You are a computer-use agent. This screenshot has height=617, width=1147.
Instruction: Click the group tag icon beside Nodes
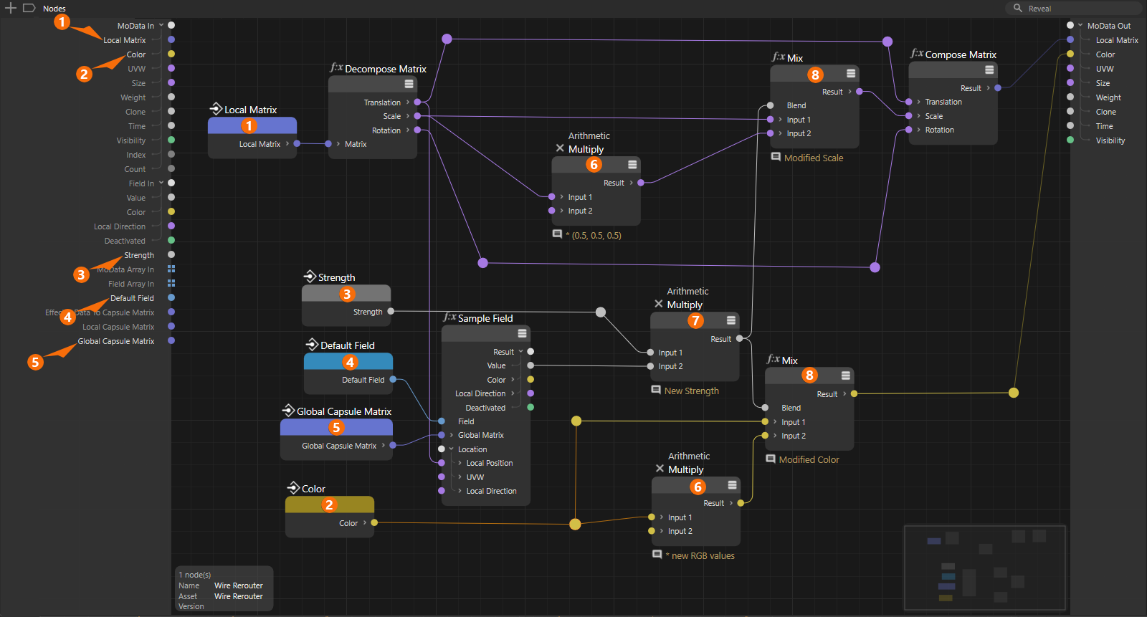pos(29,8)
